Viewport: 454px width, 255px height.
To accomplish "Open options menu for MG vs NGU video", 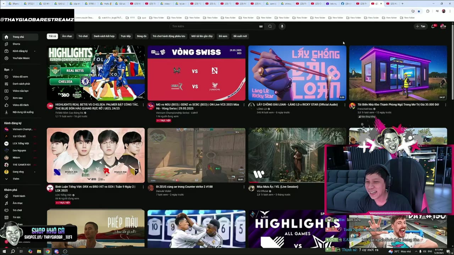I will click(244, 105).
